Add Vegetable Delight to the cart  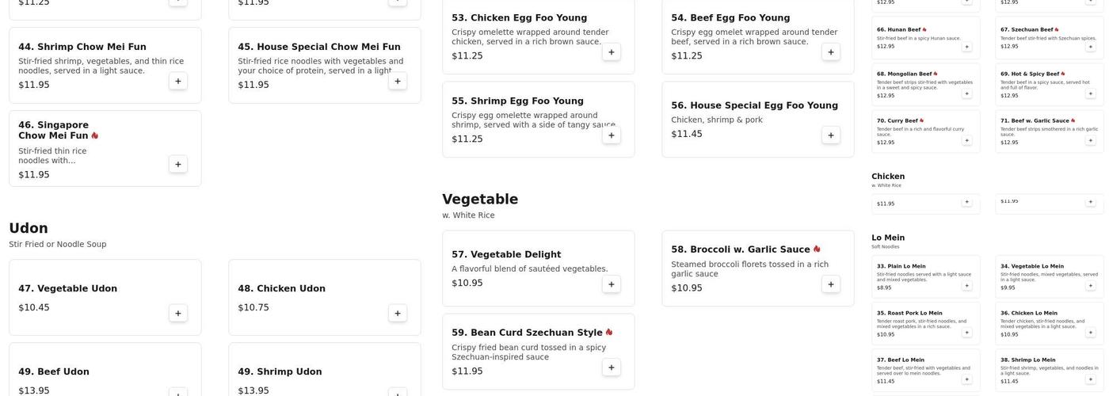point(611,284)
